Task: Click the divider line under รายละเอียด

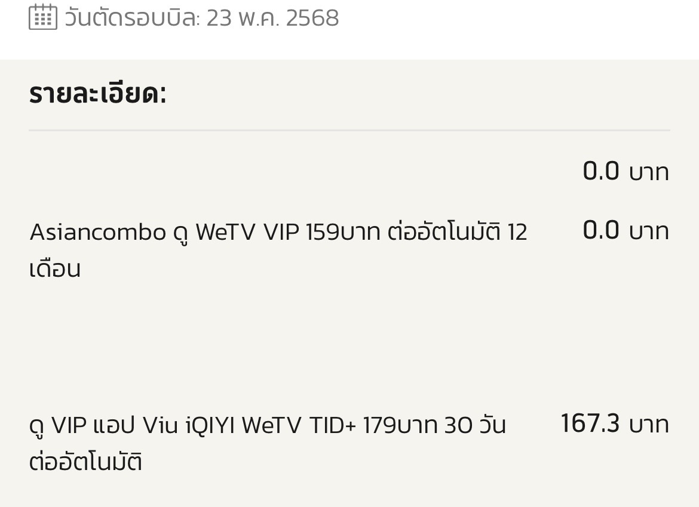Action: tap(349, 130)
